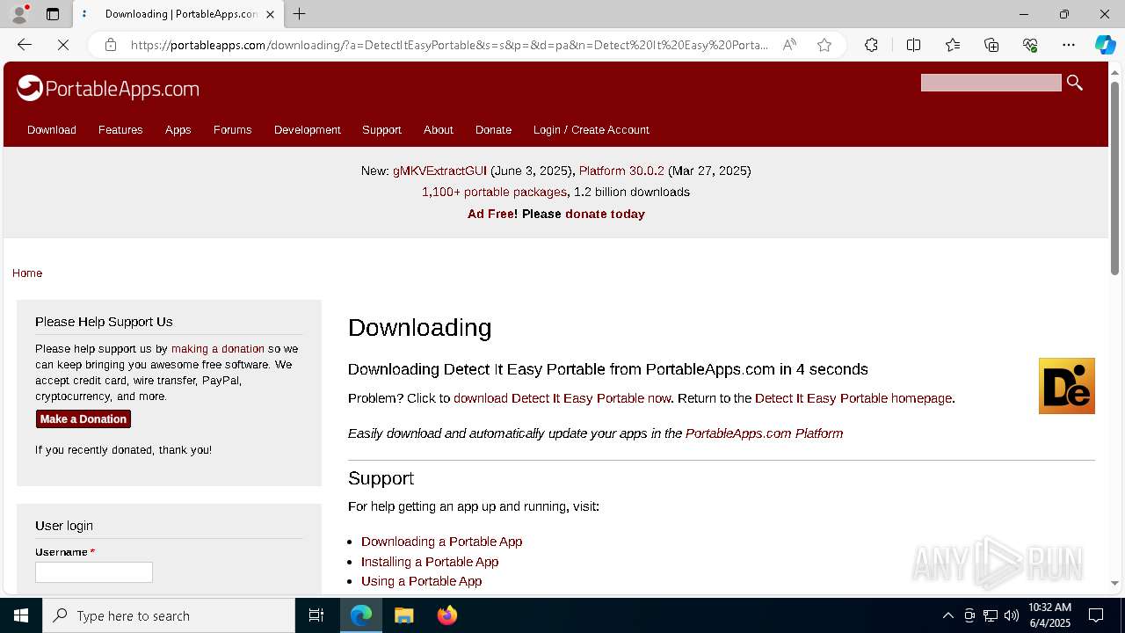Click the Read aloud icon
This screenshot has height=633, width=1125.
coord(789,45)
